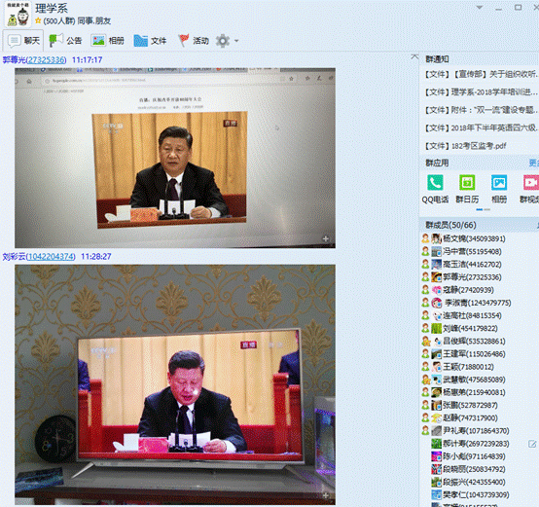Select member 冯中营(55195408)
Viewport: 539px width, 507px height.
pyautogui.click(x=472, y=252)
